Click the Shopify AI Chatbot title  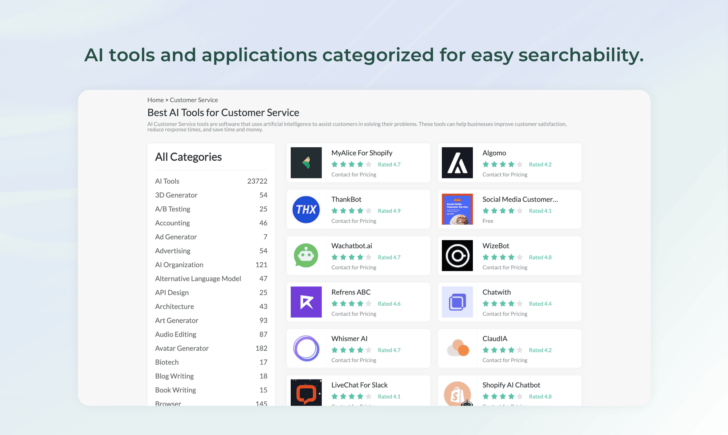tap(511, 385)
